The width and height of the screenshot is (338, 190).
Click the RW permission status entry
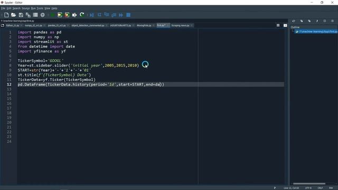pyautogui.click(x=331, y=188)
